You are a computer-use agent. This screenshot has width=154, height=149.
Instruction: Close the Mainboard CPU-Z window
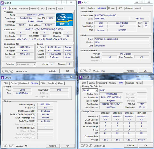(x=149, y=2)
